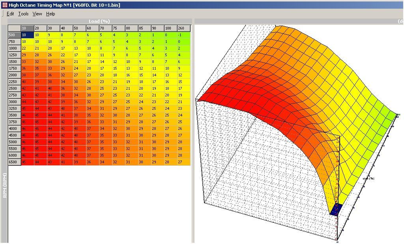The height and width of the screenshot is (244, 404).
Task: Select the 6500 RPM row header
Action: pos(15,162)
